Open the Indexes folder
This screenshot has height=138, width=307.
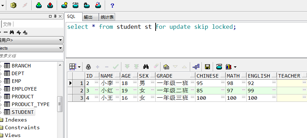(16, 120)
